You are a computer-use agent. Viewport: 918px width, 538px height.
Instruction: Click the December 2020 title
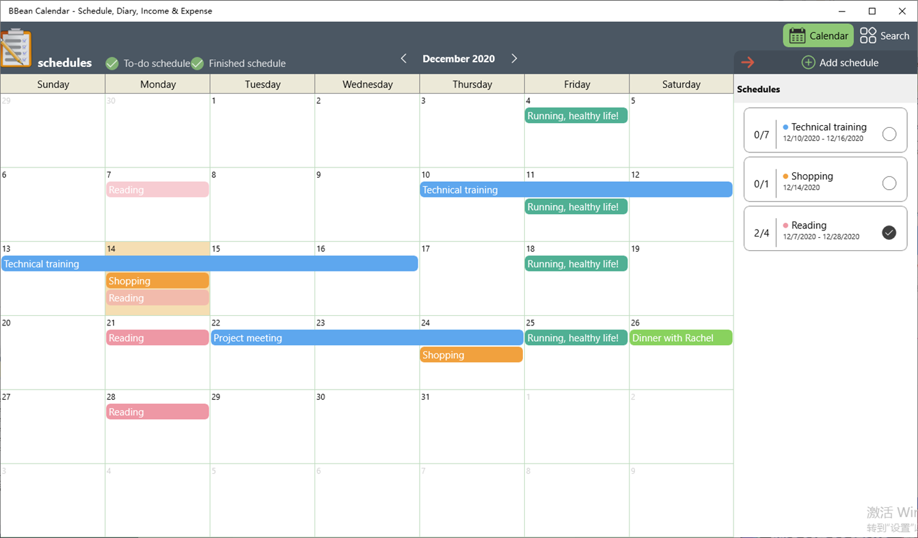[x=459, y=59]
